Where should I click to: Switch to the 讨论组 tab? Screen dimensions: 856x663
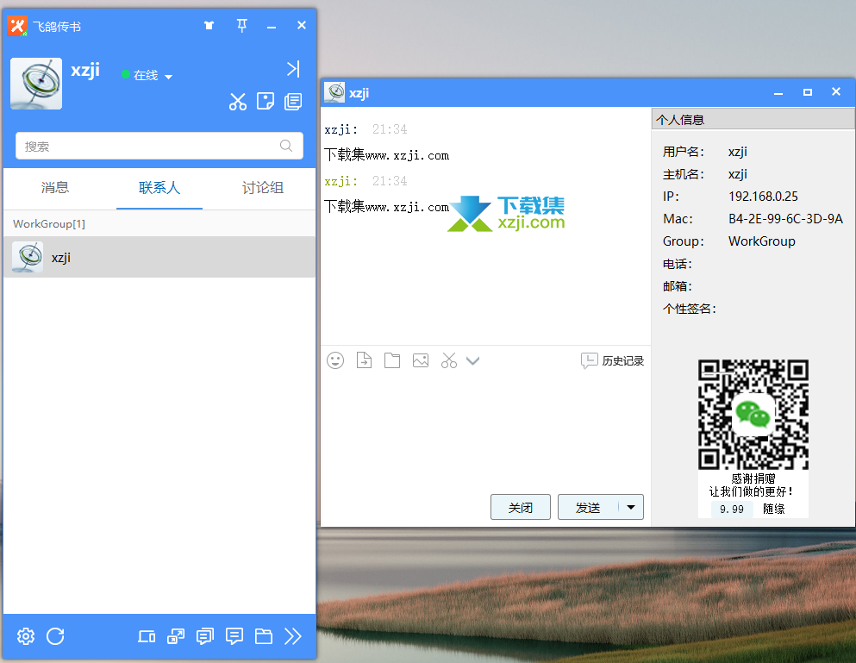(263, 188)
